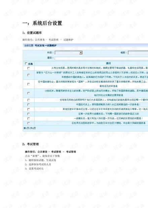Click the breadcrumb 考试系统→试题维护
148x208 pixels.
[x=46, y=46]
